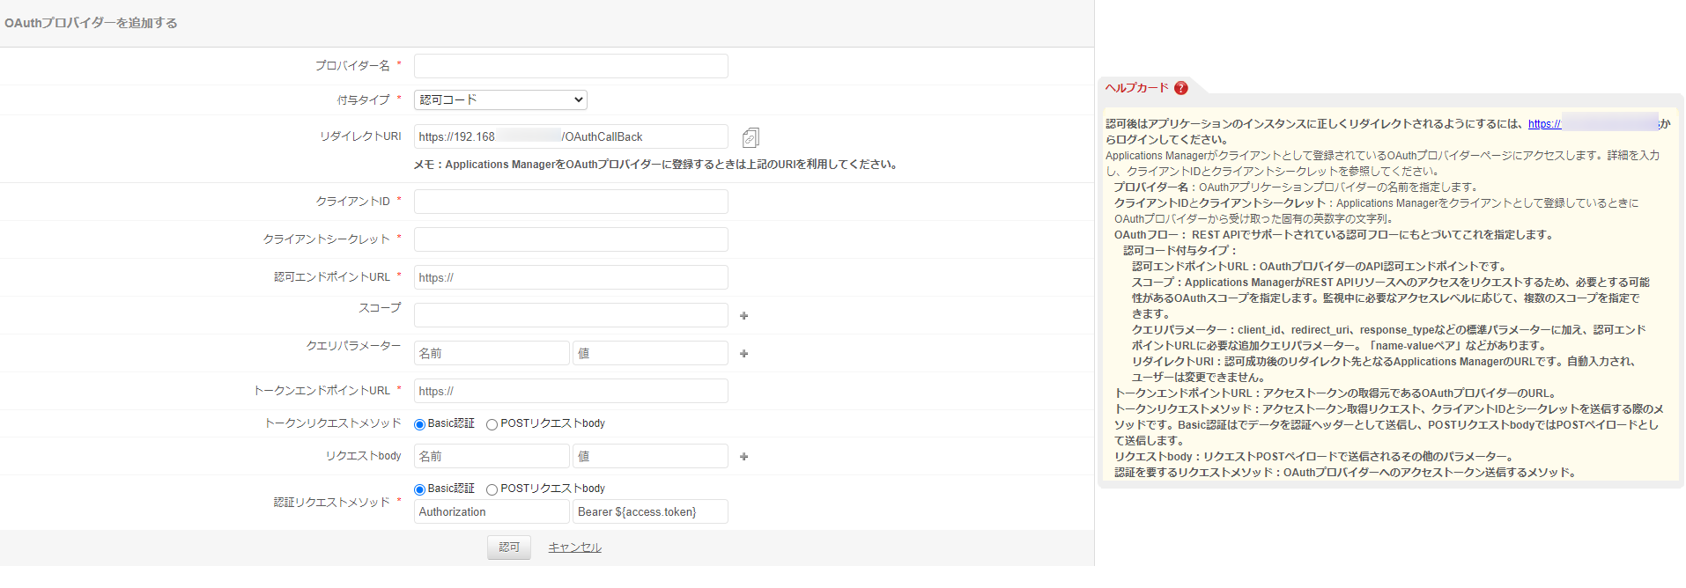The height and width of the screenshot is (588, 1686).
Task: Click the plus icon beside スコープ field
Action: point(743,316)
